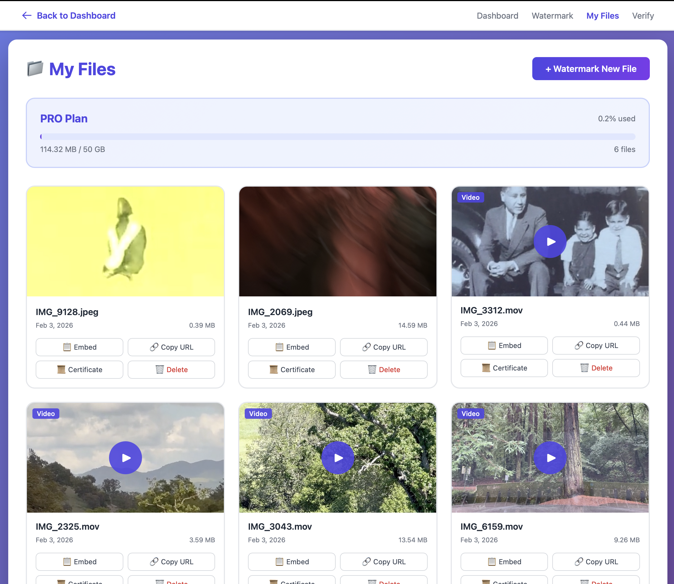The height and width of the screenshot is (584, 674).
Task: Open the Dashboard nav item
Action: (x=497, y=16)
